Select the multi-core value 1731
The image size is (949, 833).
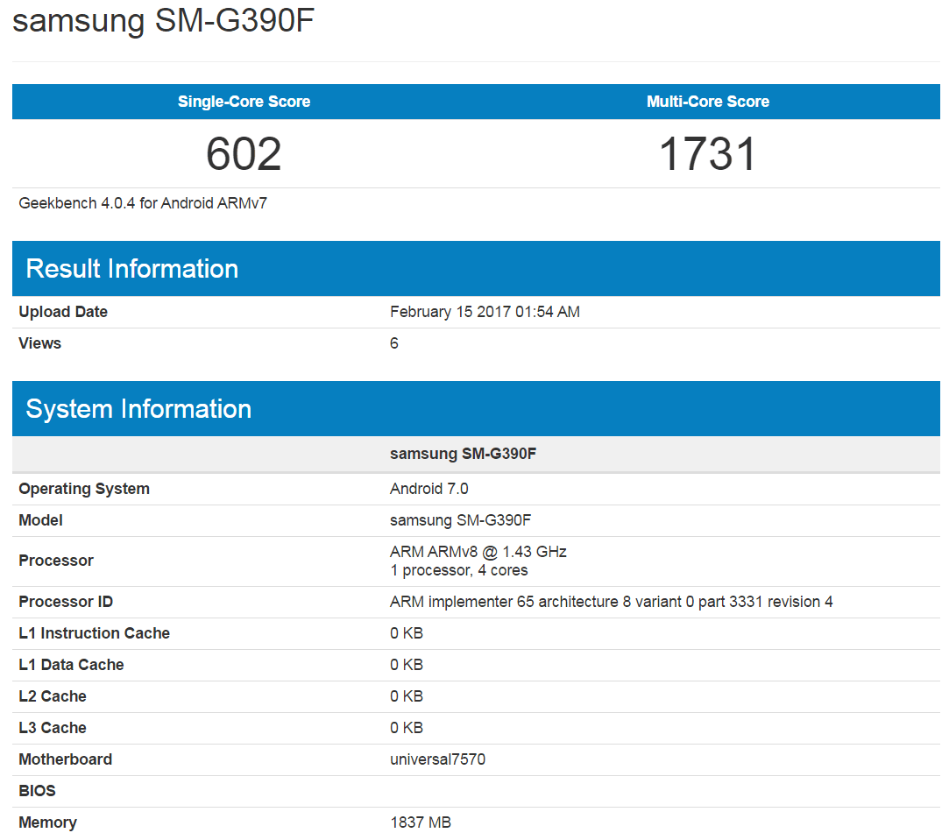[707, 153]
